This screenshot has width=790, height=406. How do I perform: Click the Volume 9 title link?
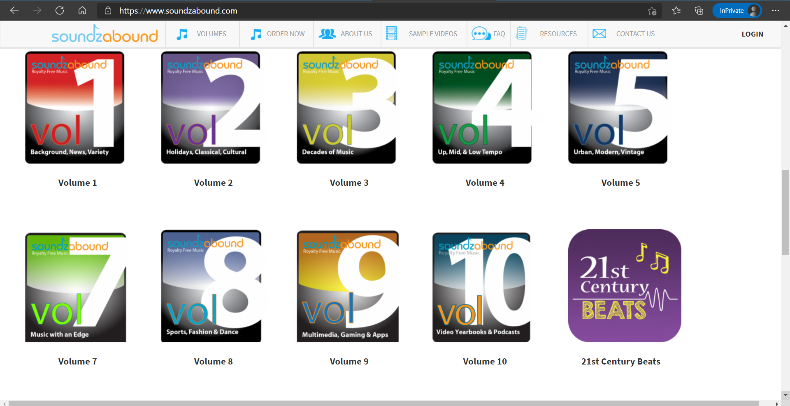pyautogui.click(x=349, y=362)
